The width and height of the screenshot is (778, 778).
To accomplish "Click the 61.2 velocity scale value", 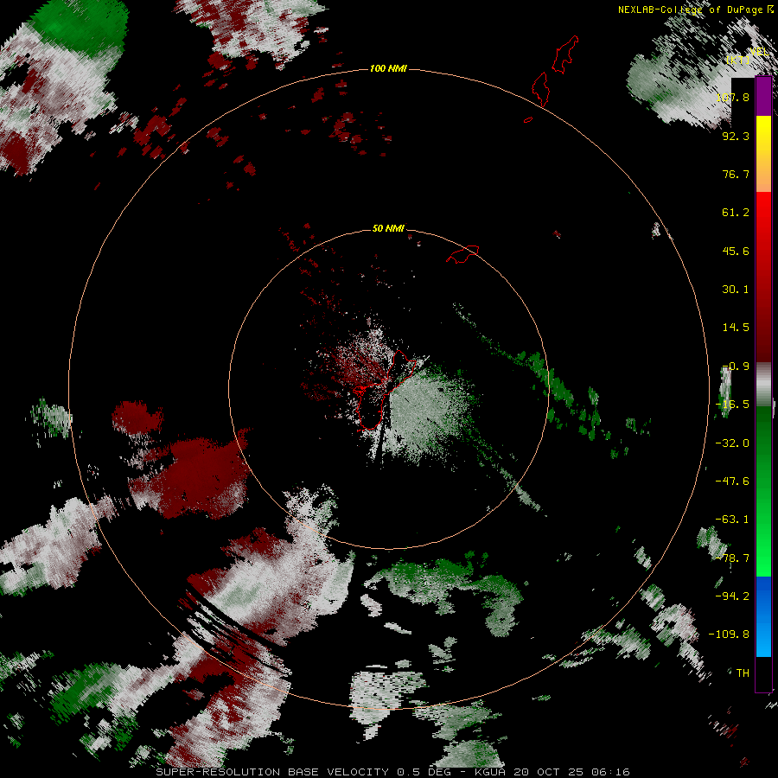I will click(736, 213).
